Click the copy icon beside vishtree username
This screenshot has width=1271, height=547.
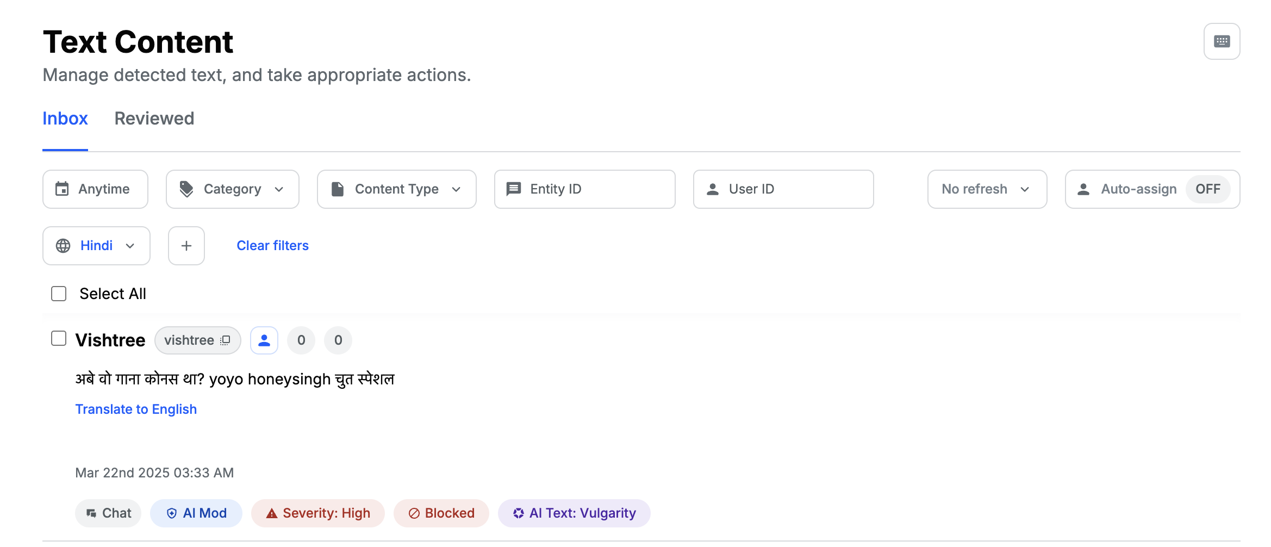(225, 340)
